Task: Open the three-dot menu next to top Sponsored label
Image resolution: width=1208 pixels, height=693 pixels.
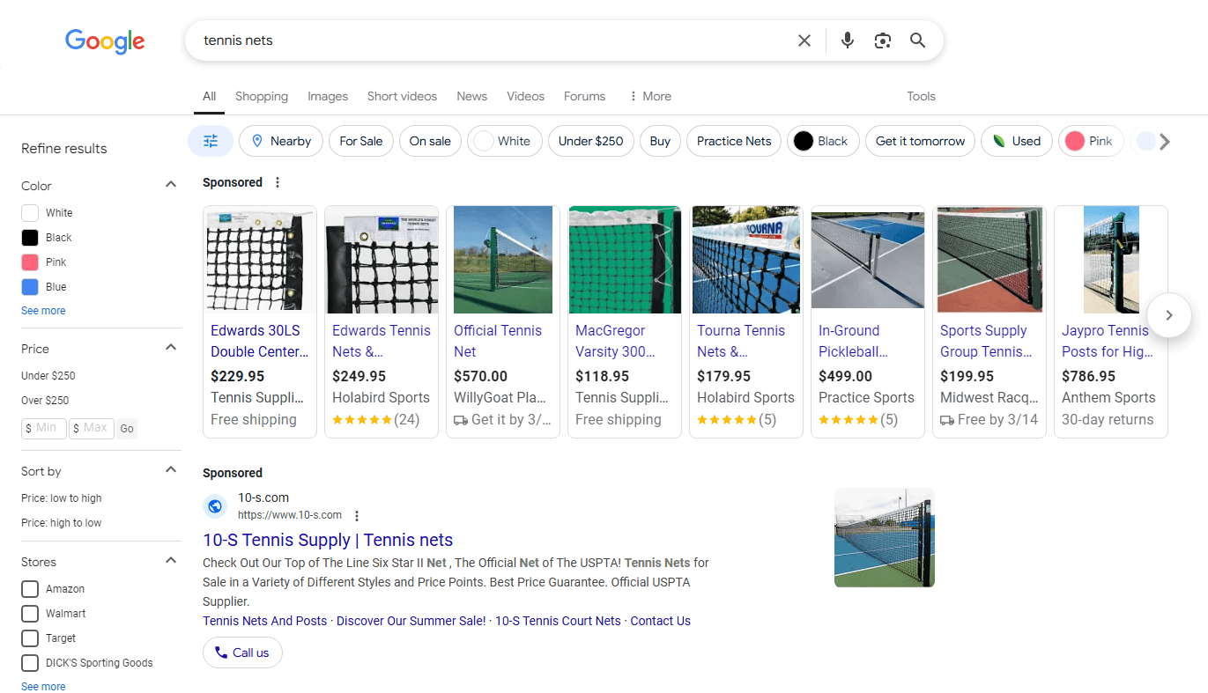Action: coord(278,182)
